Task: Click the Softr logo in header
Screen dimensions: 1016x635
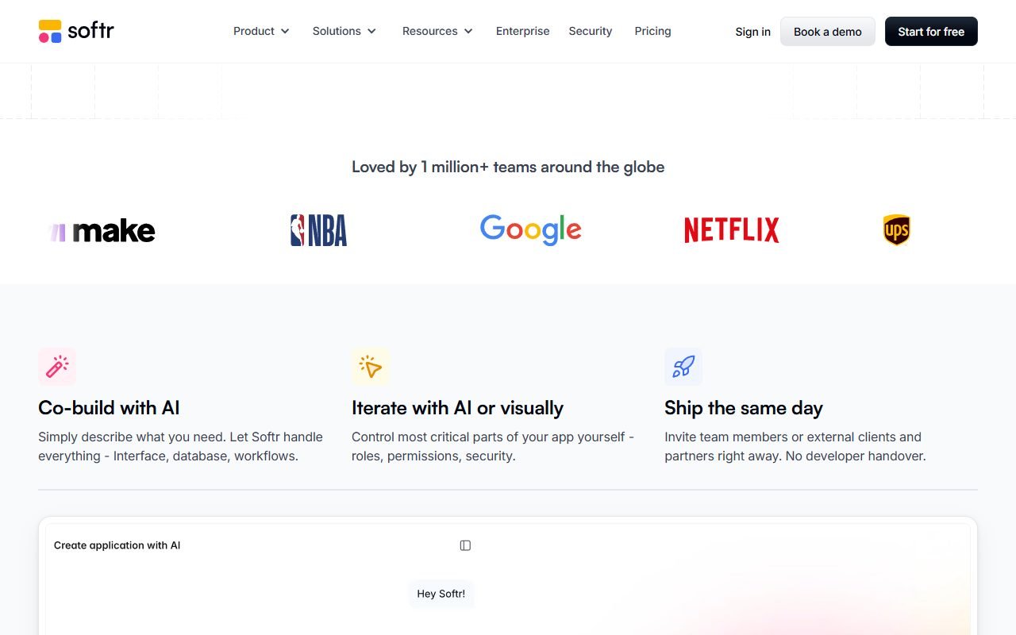Action: [76, 31]
